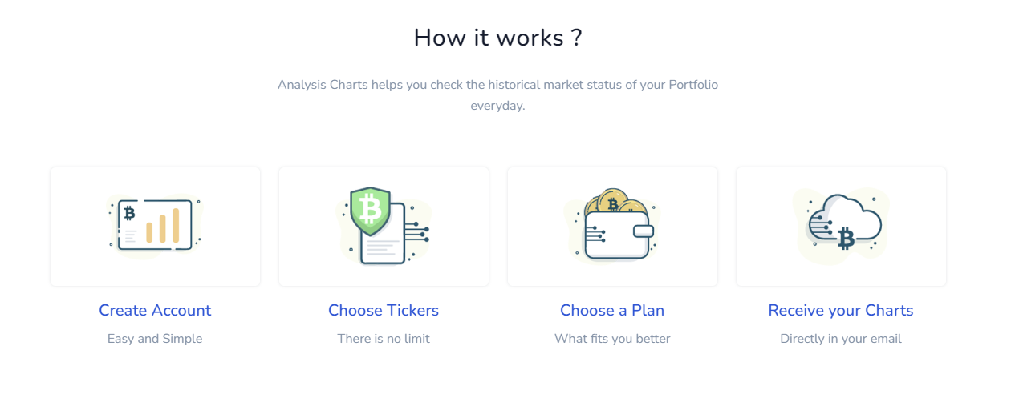Image resolution: width=1011 pixels, height=394 pixels.
Task: Click the Bitcoin symbol under the cloud
Action: coord(846,238)
